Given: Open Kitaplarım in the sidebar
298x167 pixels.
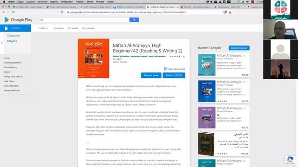Looking at the screenshot, I should 14,36.
